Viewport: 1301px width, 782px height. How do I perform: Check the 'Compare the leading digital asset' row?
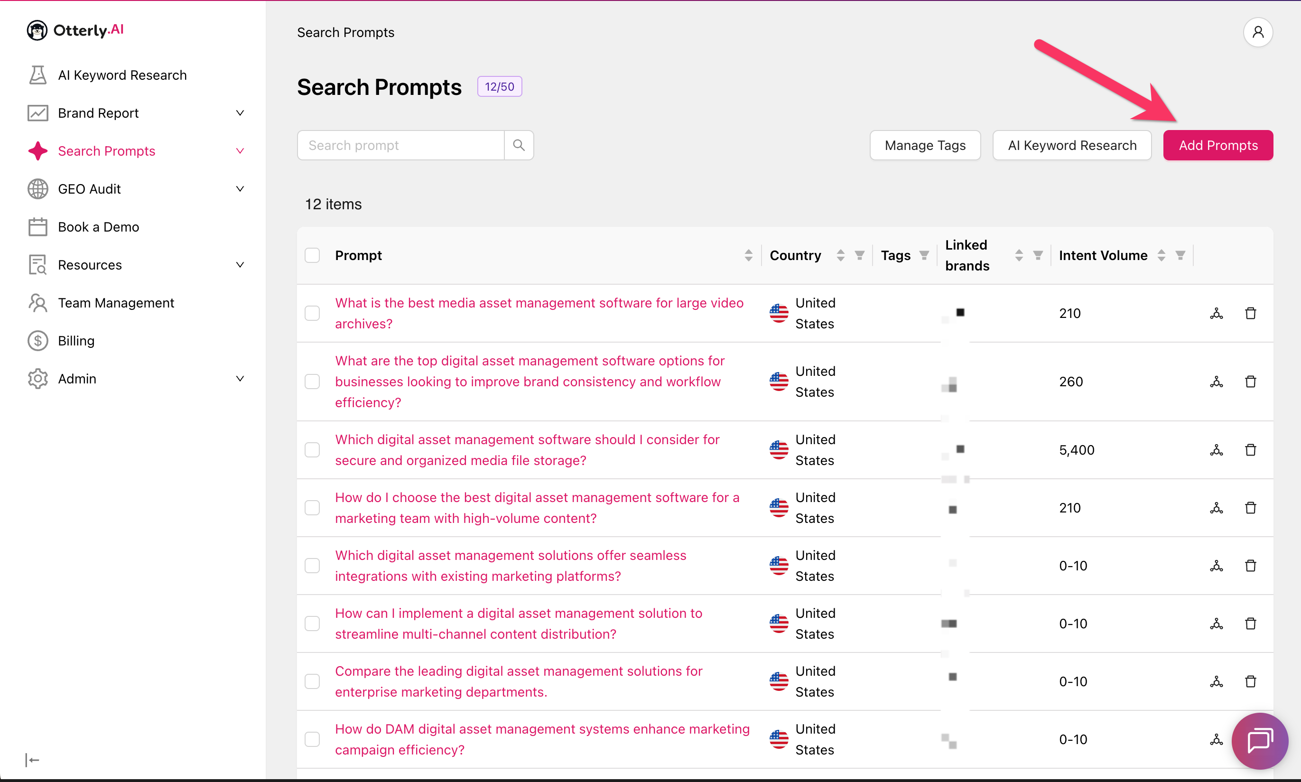[x=313, y=681]
